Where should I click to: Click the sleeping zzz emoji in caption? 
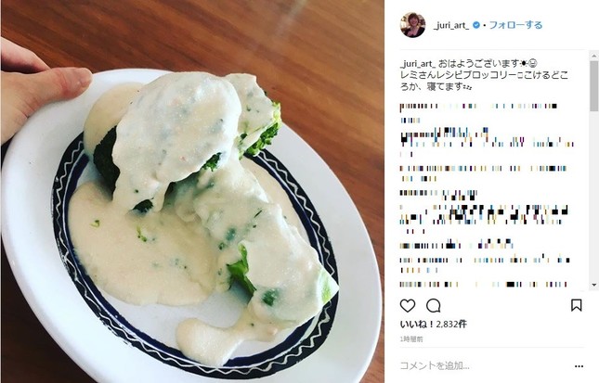tap(467, 86)
